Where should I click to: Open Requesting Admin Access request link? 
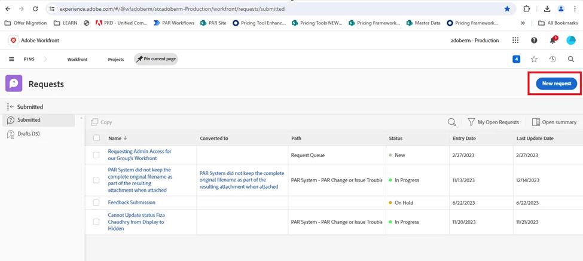pos(140,155)
